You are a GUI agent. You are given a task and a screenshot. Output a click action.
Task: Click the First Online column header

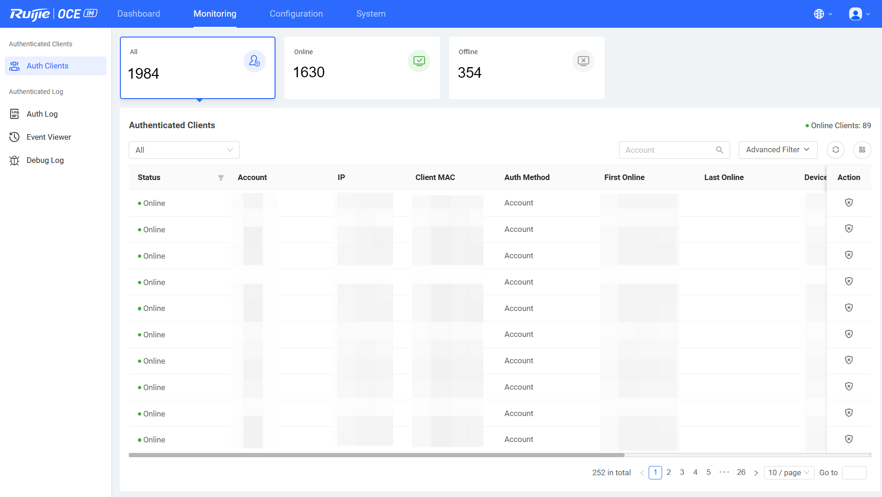624,178
